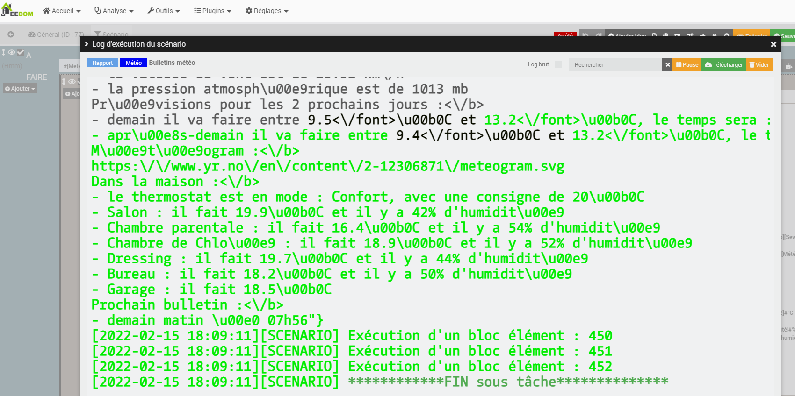Open the Outils menu
795x396 pixels.
click(164, 11)
